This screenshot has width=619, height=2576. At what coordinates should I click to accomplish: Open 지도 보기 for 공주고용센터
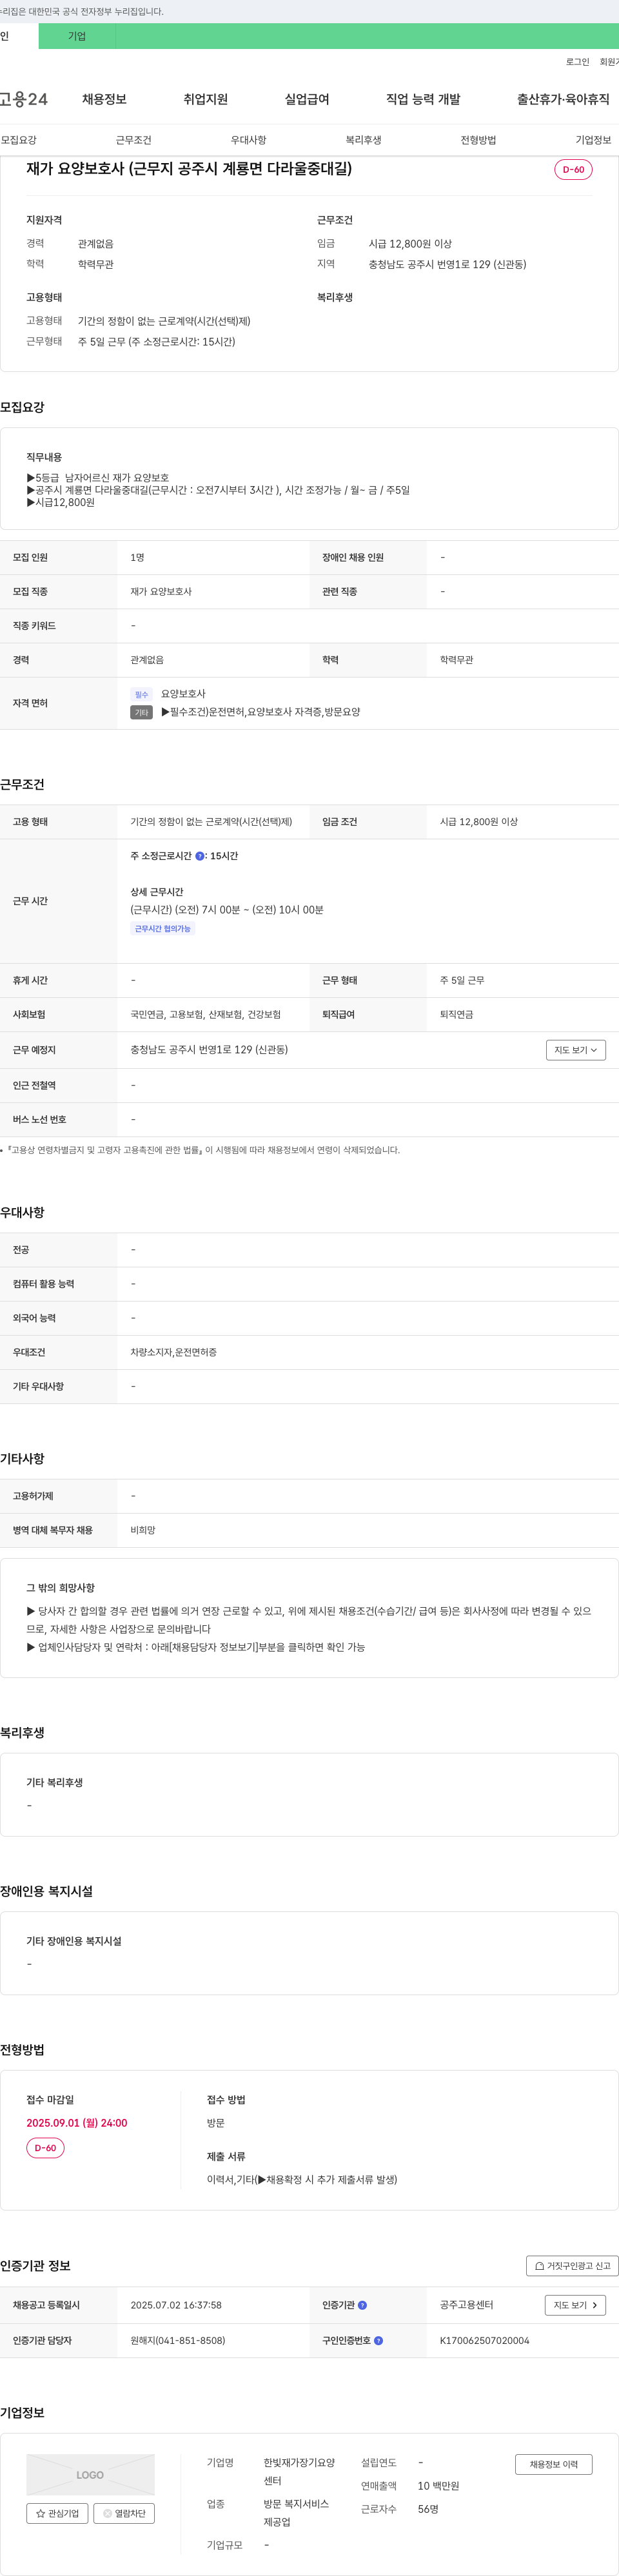[575, 2305]
